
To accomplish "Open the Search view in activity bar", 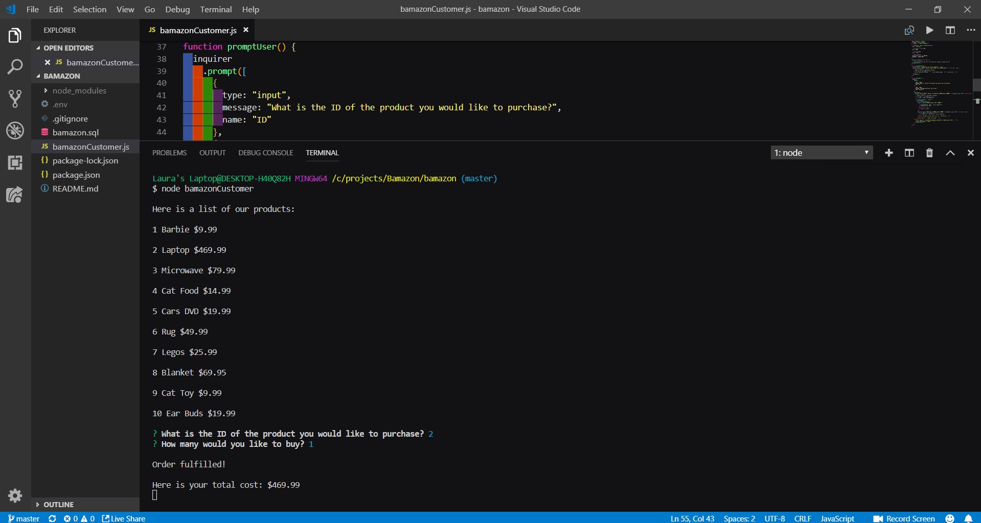I will point(15,66).
